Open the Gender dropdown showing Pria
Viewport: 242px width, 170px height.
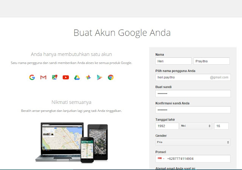193,142
